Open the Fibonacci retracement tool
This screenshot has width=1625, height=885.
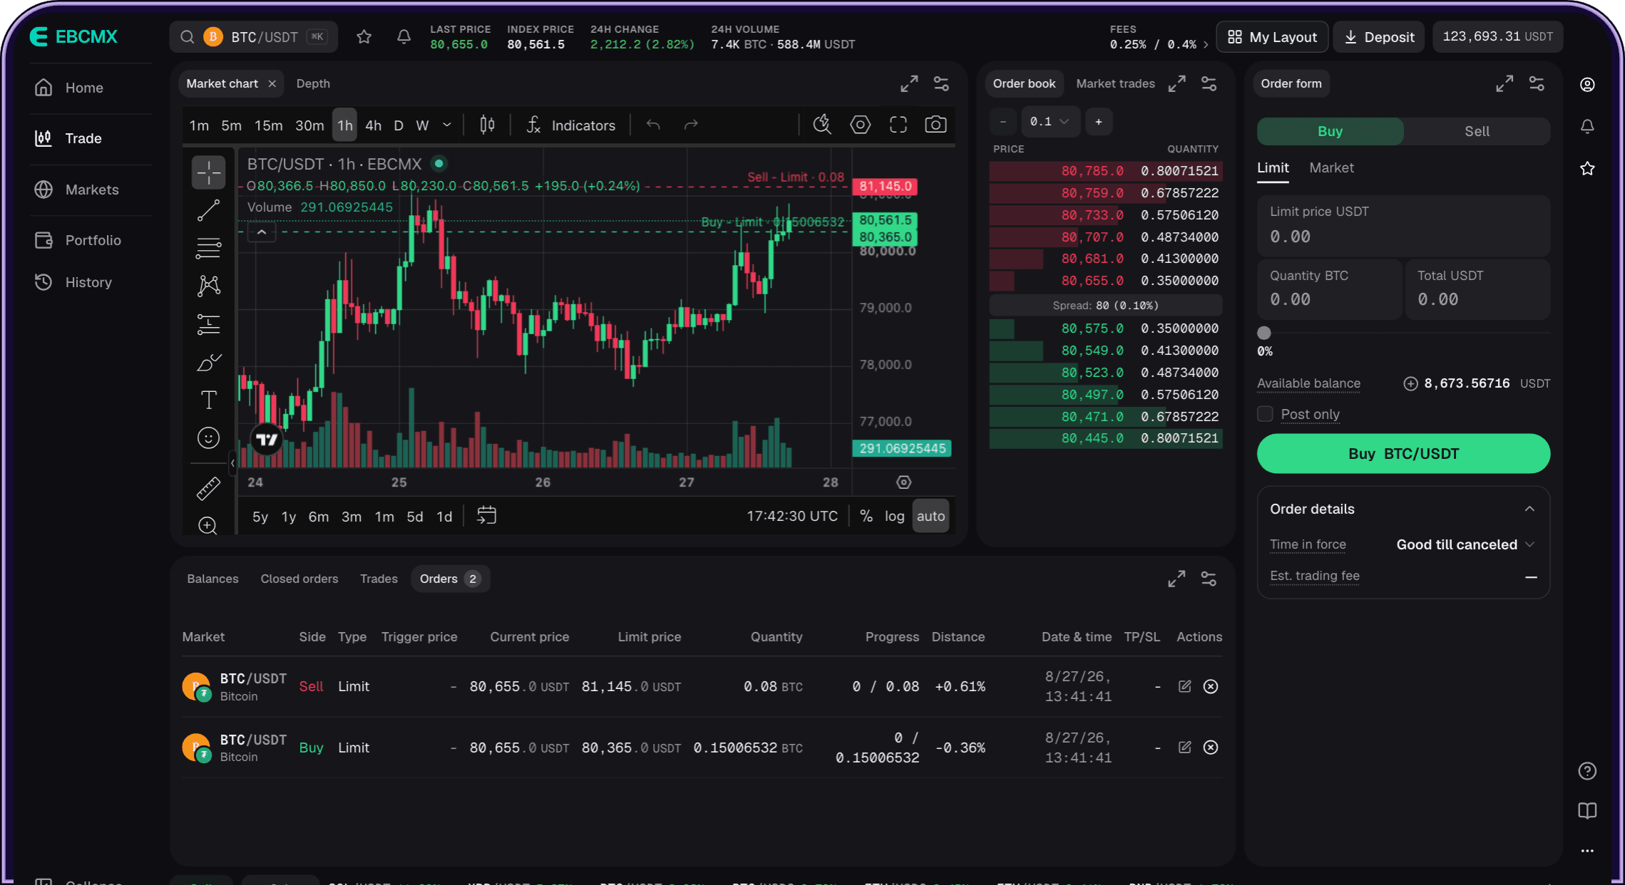208,249
